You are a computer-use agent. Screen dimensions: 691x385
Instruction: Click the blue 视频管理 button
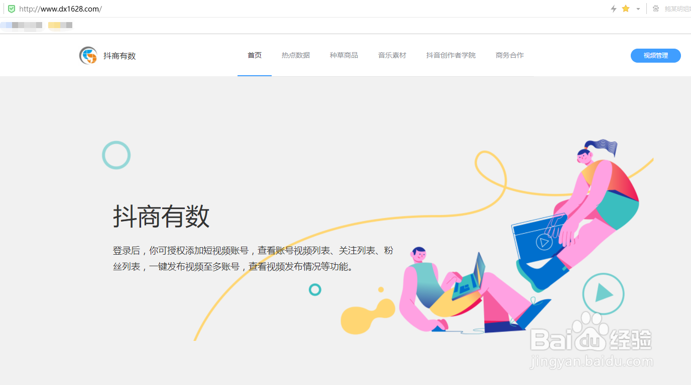pyautogui.click(x=655, y=56)
